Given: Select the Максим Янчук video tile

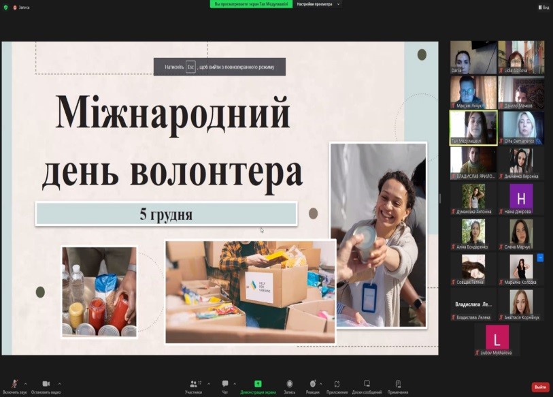Looking at the screenshot, I should click(473, 92).
